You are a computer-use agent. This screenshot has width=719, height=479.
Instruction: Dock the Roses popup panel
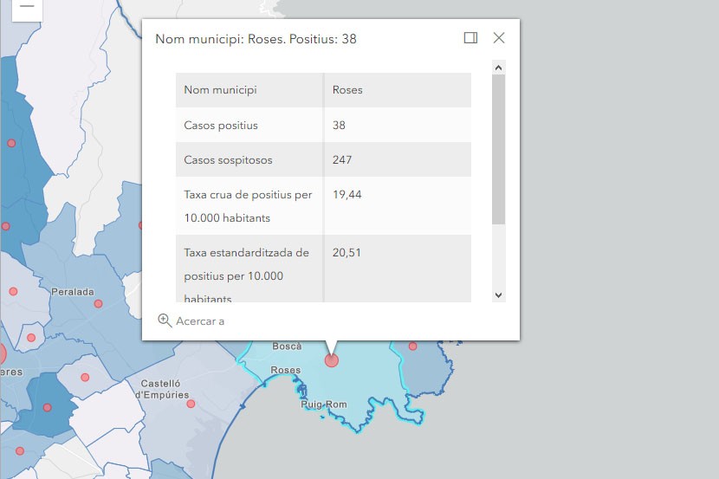(x=470, y=37)
